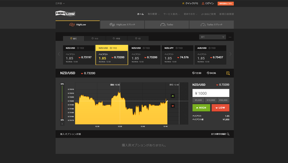Viewport: 288px width, 163px height.
Task: Click the 締切: 12:48 chart marker
Action: tap(174, 85)
